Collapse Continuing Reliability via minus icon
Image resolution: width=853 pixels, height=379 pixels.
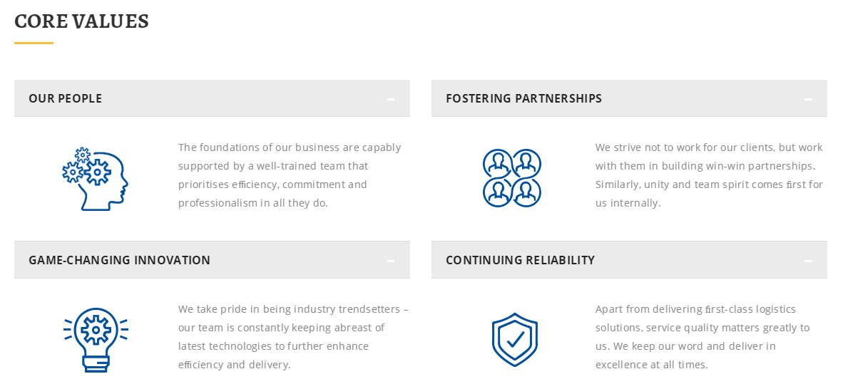click(x=808, y=261)
